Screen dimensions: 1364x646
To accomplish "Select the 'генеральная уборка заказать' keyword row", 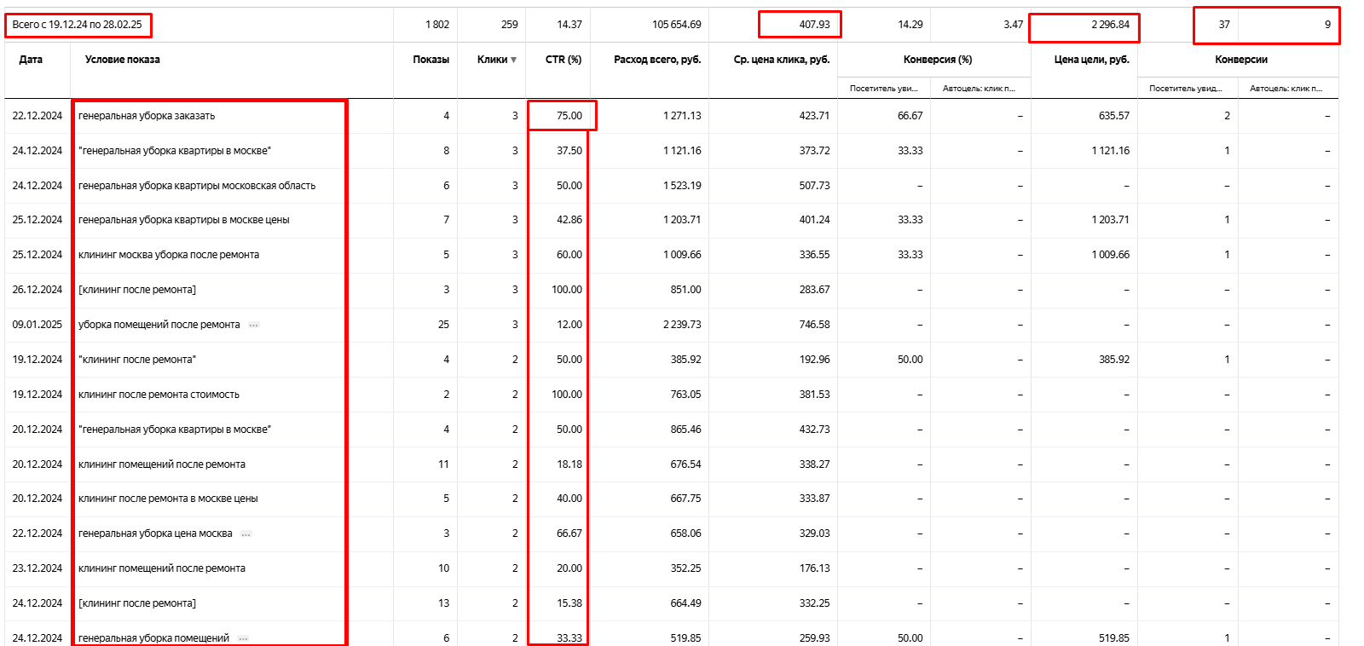I will point(147,116).
